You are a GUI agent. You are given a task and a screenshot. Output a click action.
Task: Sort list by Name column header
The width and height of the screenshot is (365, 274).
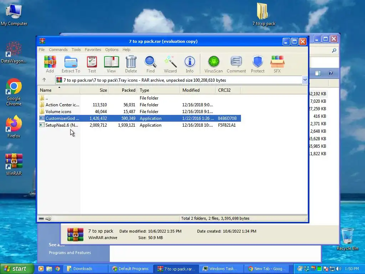(59, 90)
